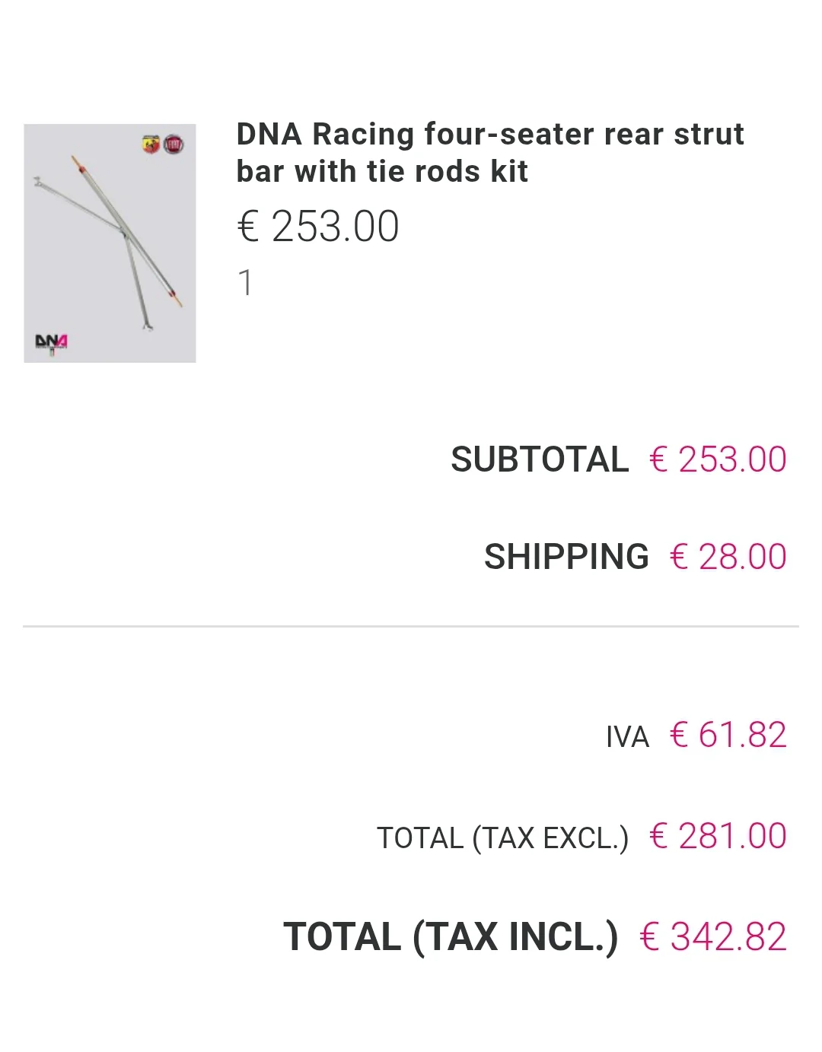Select the product quantity number 1
This screenshot has height=1052, width=822.
click(245, 283)
